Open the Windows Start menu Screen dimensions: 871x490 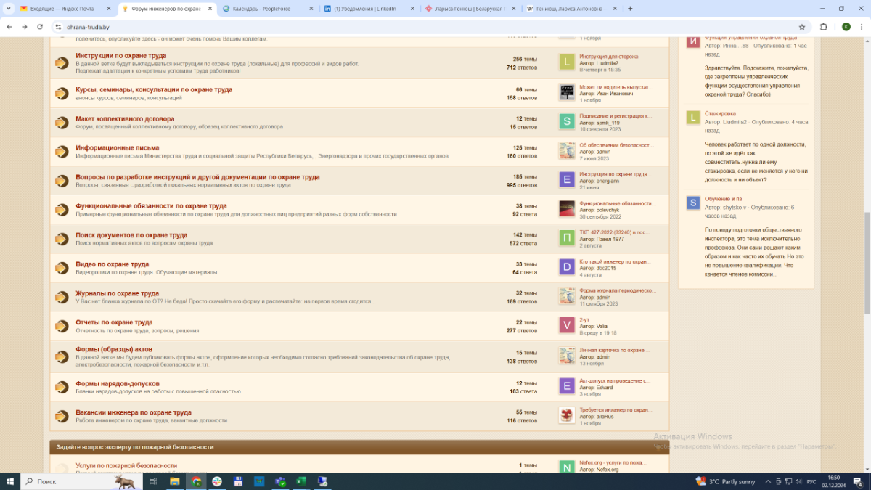click(x=10, y=481)
